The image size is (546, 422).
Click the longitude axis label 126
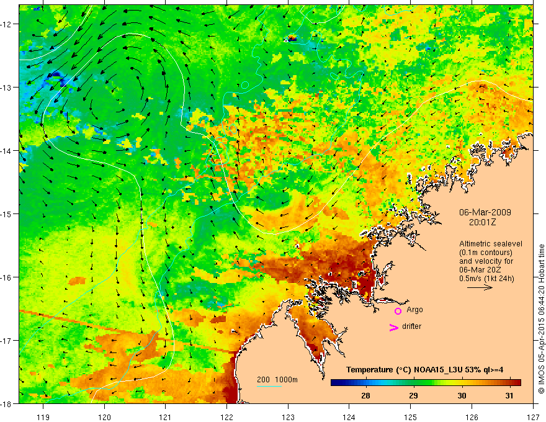[472, 417]
